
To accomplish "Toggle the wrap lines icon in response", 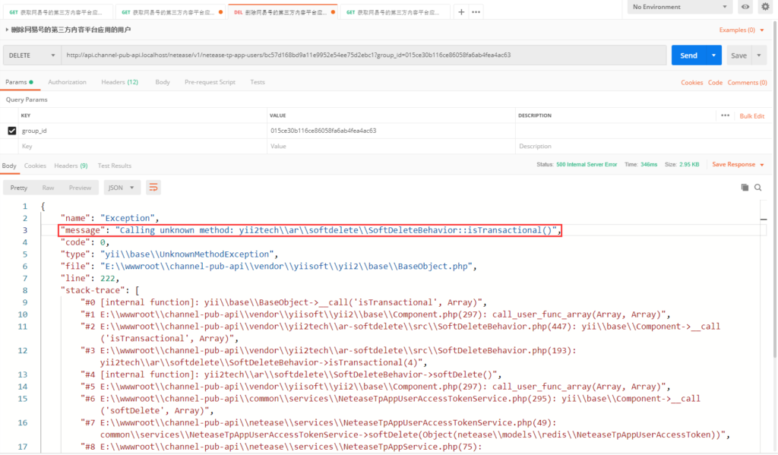I will point(153,188).
